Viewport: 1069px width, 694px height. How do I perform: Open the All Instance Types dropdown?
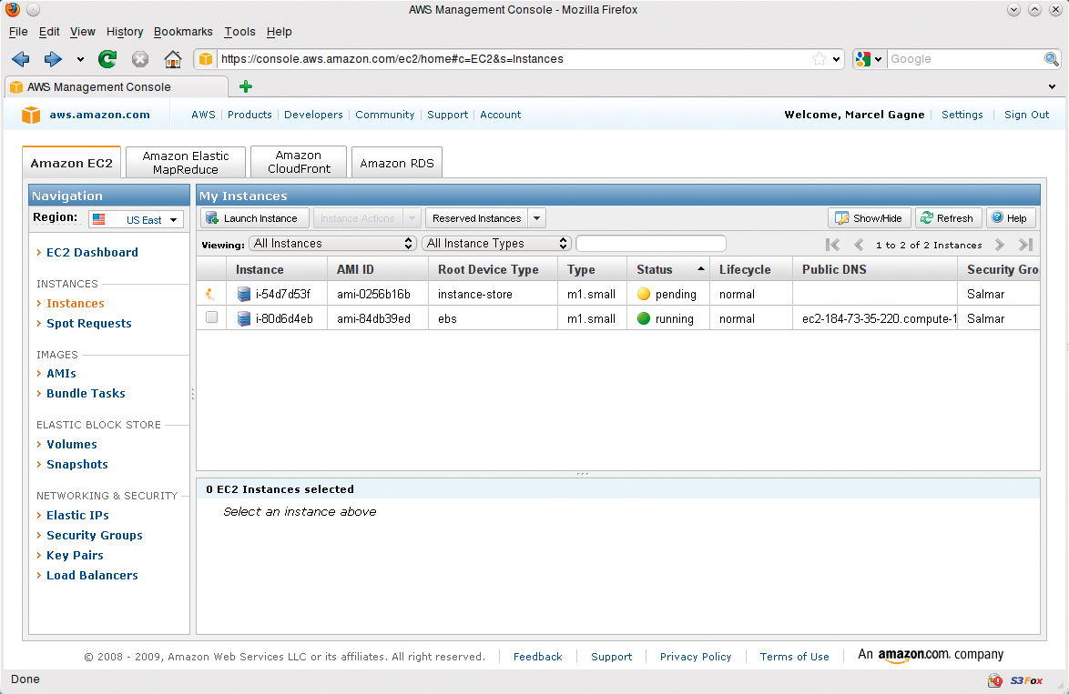tap(496, 243)
